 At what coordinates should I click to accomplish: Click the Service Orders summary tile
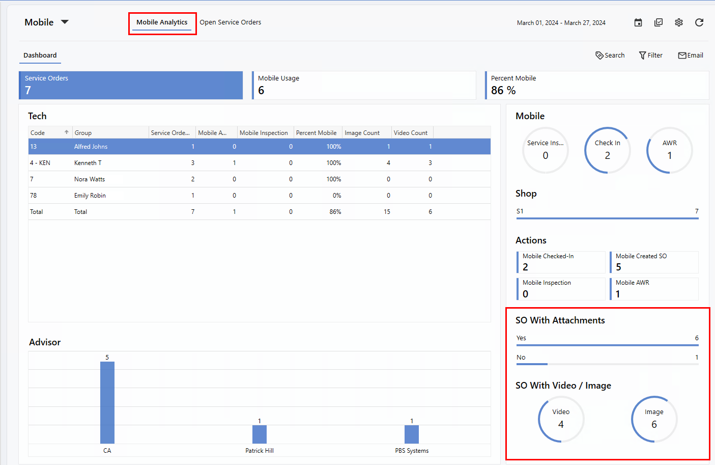131,85
